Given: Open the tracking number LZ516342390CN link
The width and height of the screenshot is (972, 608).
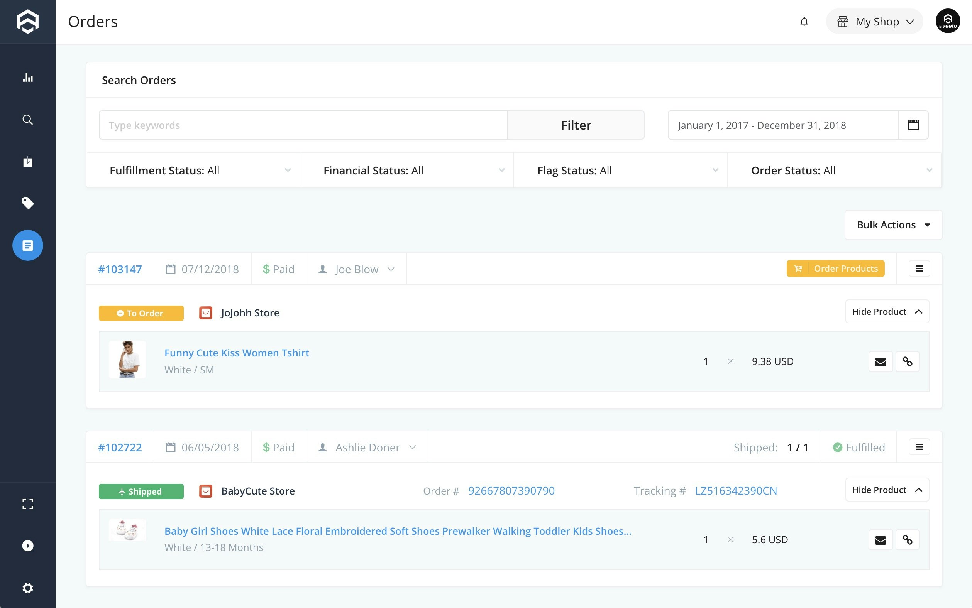Looking at the screenshot, I should pyautogui.click(x=736, y=491).
